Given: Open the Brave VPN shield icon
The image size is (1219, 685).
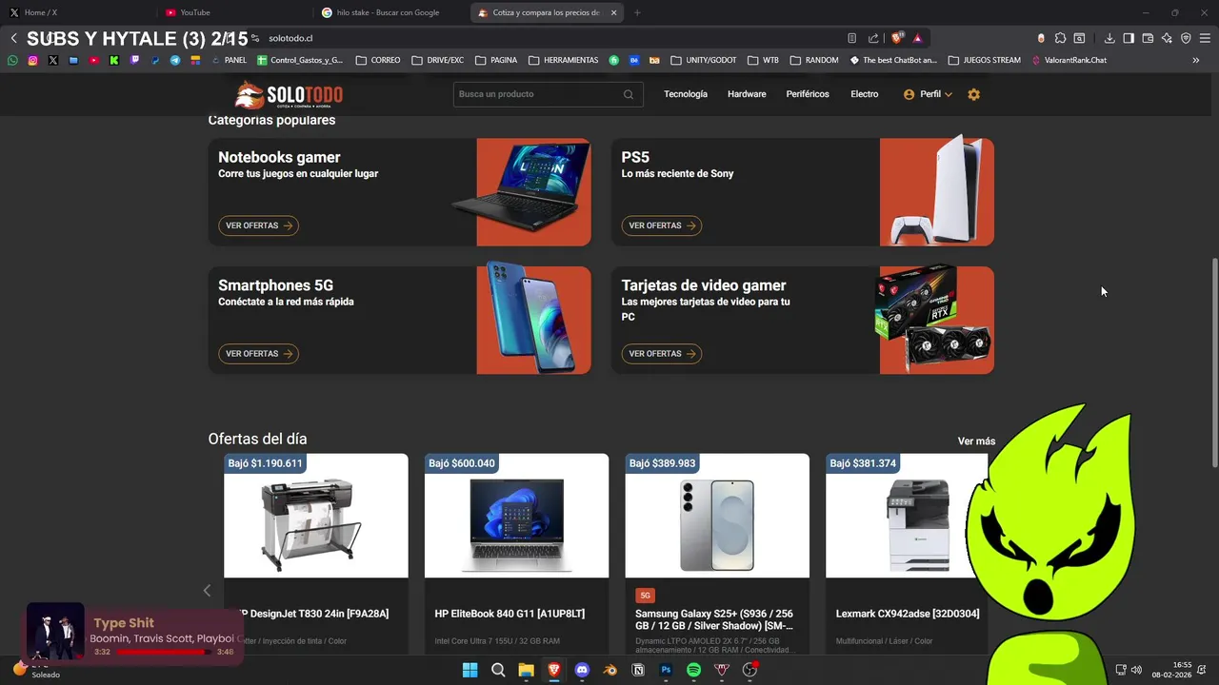Looking at the screenshot, I should (1186, 38).
